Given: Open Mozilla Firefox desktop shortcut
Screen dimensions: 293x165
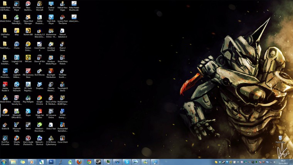Looking at the screenshot, I should click(17, 141).
